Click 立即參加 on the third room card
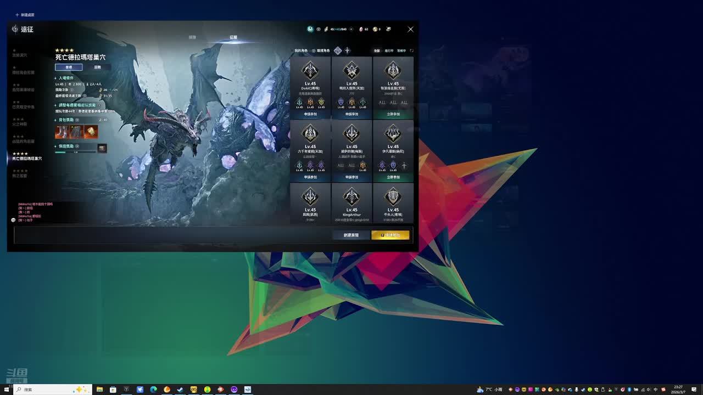The width and height of the screenshot is (703, 395). pos(393,114)
